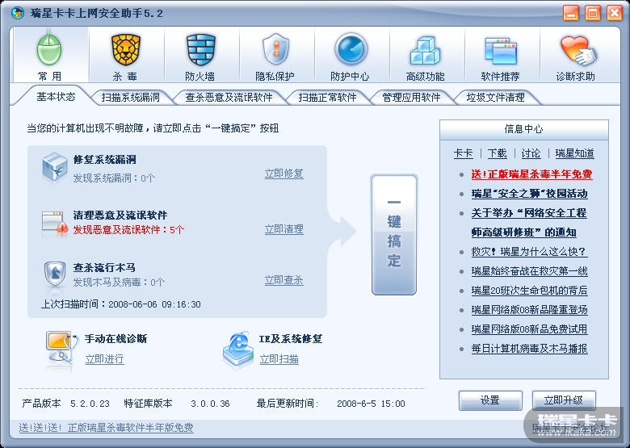Click the app logo in title bar
The height and width of the screenshot is (448, 630).
click(x=18, y=13)
